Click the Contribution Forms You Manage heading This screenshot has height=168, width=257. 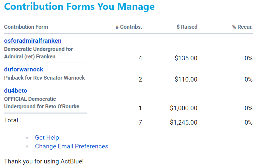[79, 7]
